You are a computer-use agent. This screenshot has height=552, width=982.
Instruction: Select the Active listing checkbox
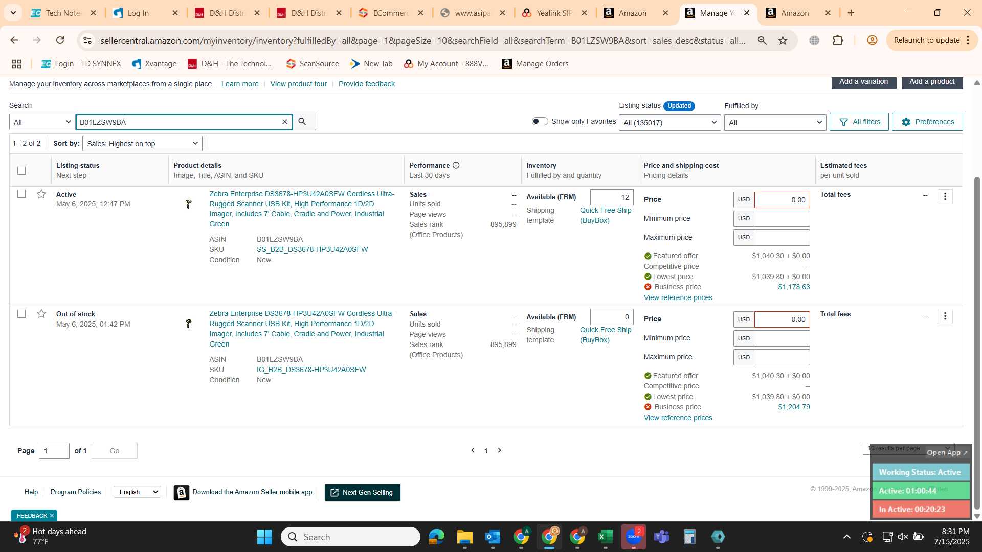(21, 194)
